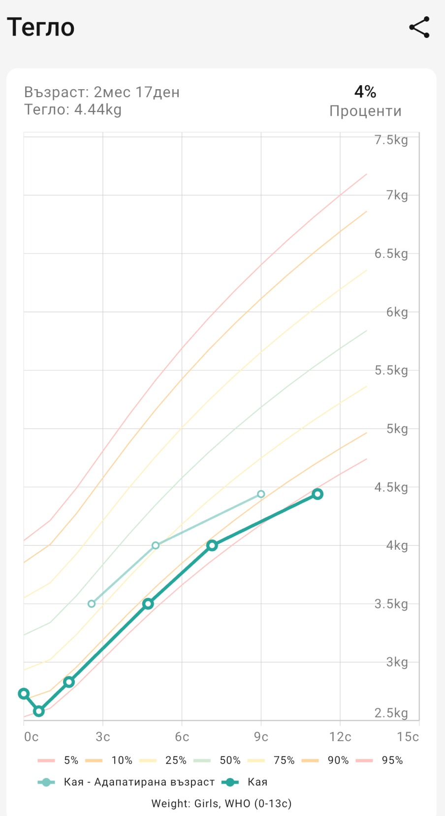Click the first adjusted-age point at 3.5kg

click(92, 603)
